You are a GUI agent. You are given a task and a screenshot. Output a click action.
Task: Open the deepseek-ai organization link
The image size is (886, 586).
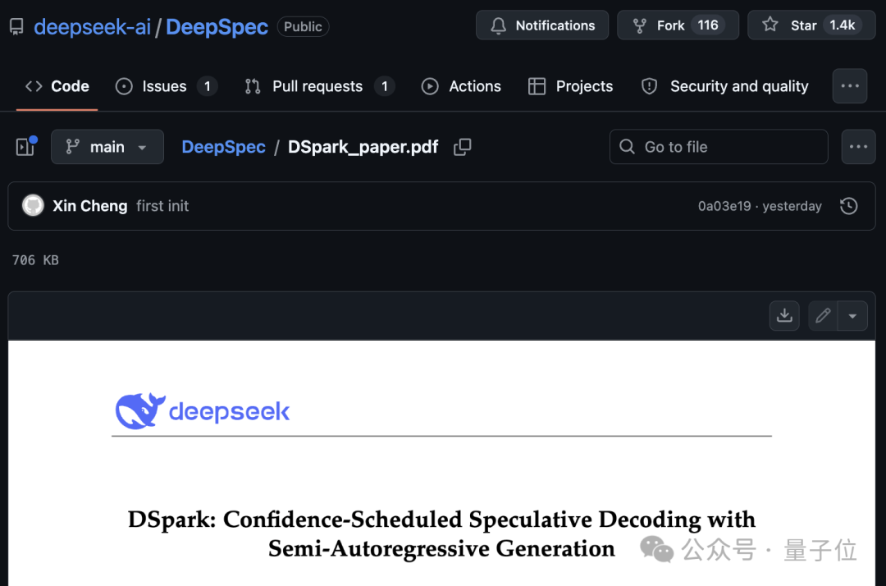coord(92,26)
